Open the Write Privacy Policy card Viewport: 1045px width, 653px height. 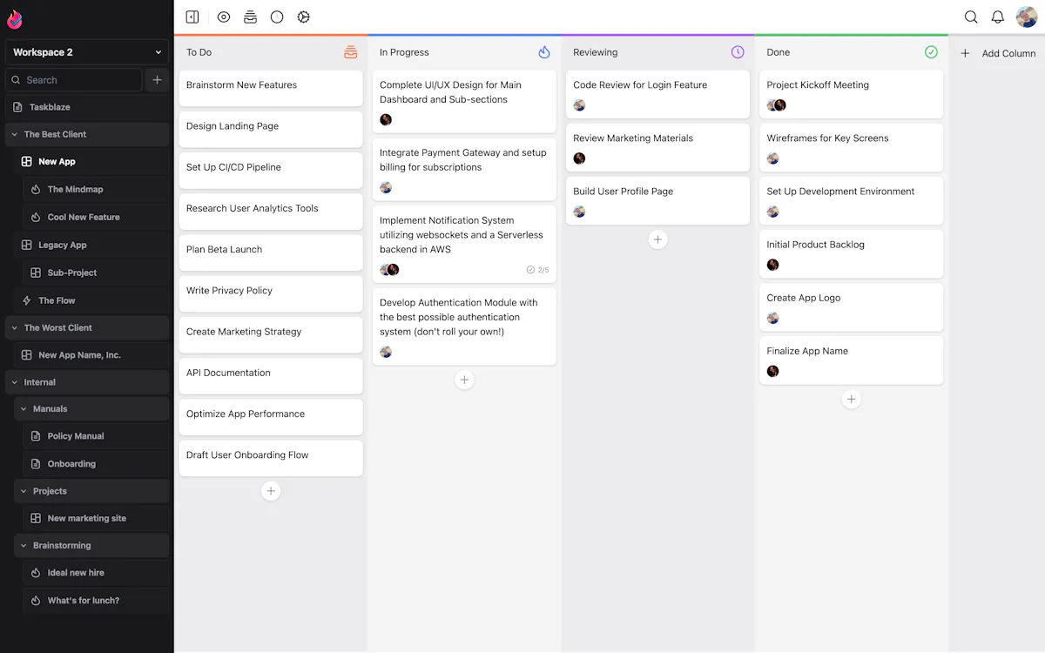click(x=271, y=293)
